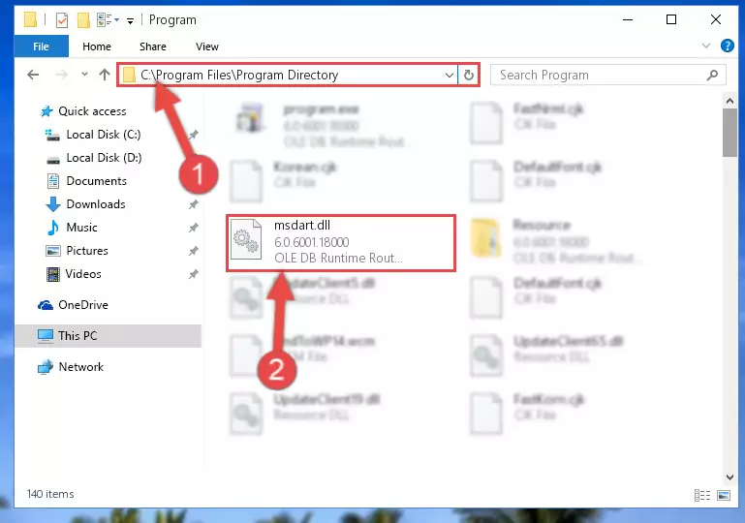Expand the ribbon with the chevron
745x523 pixels.
point(706,46)
